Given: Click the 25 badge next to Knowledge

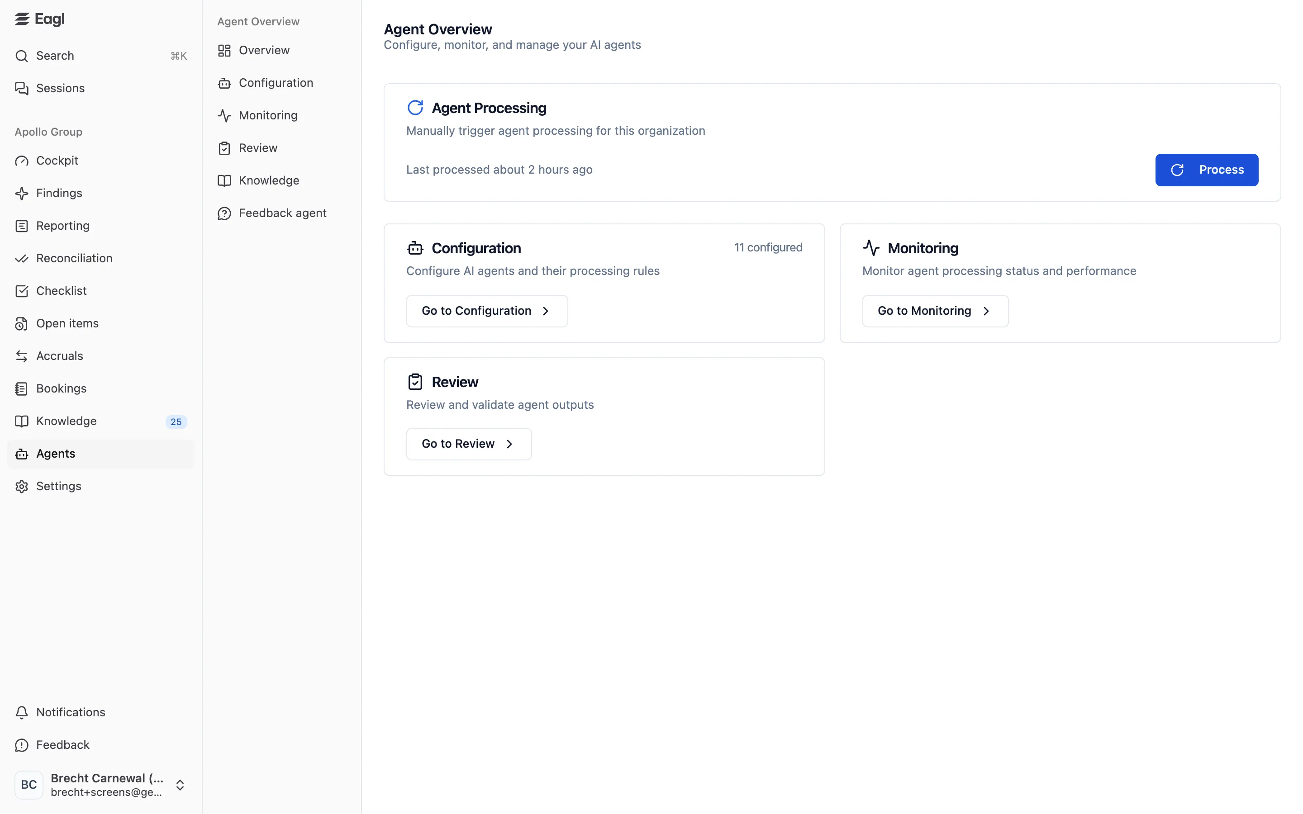Looking at the screenshot, I should tap(176, 421).
